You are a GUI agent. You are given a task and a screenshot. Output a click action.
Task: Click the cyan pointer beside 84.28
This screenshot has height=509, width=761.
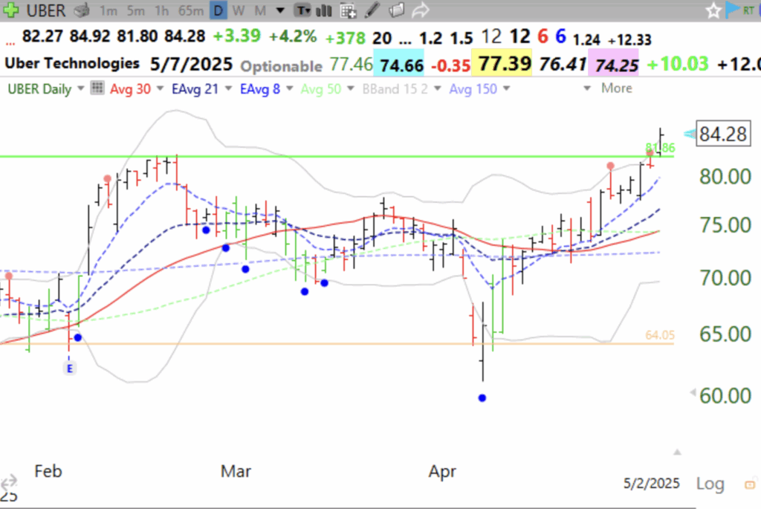pyautogui.click(x=689, y=134)
